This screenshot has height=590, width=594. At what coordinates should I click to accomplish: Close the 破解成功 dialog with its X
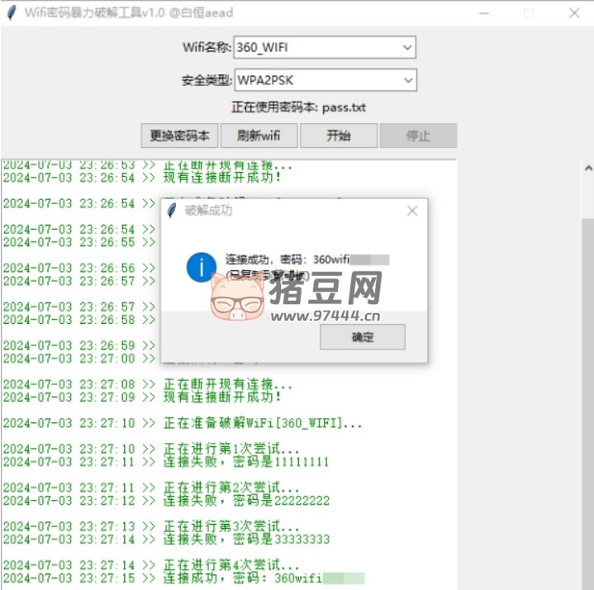pos(412,211)
